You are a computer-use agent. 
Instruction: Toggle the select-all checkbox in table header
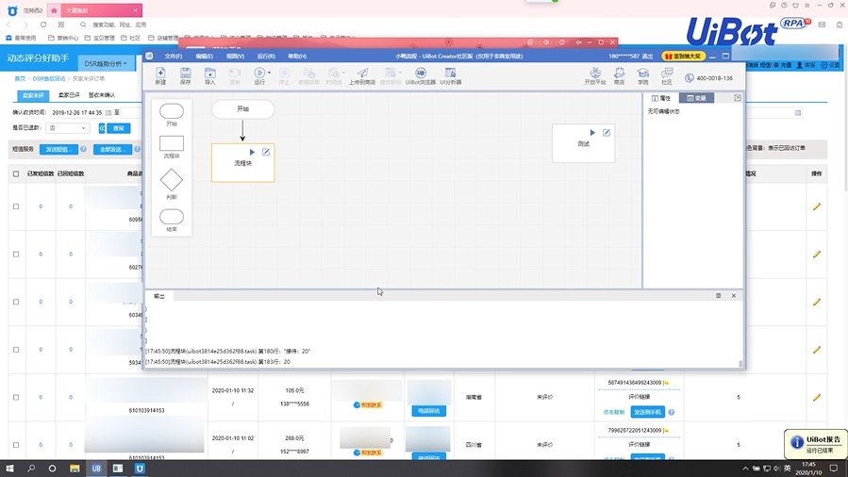coord(16,174)
